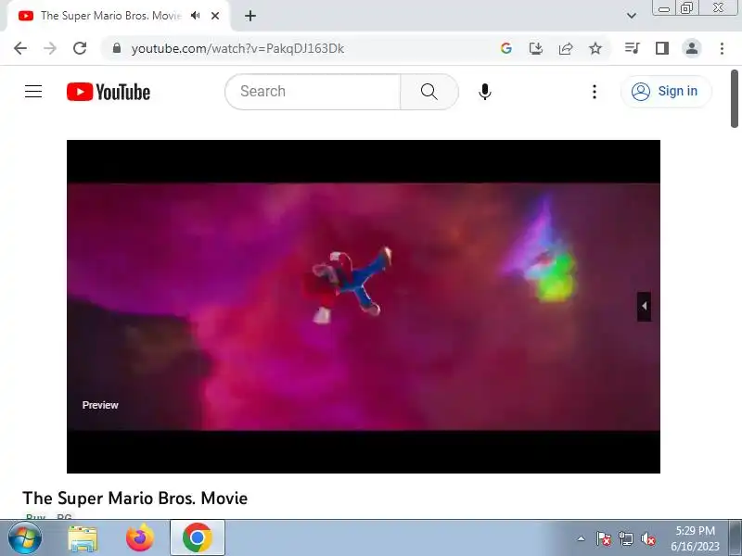Click Sign in button
The image size is (742, 556).
pyautogui.click(x=666, y=91)
